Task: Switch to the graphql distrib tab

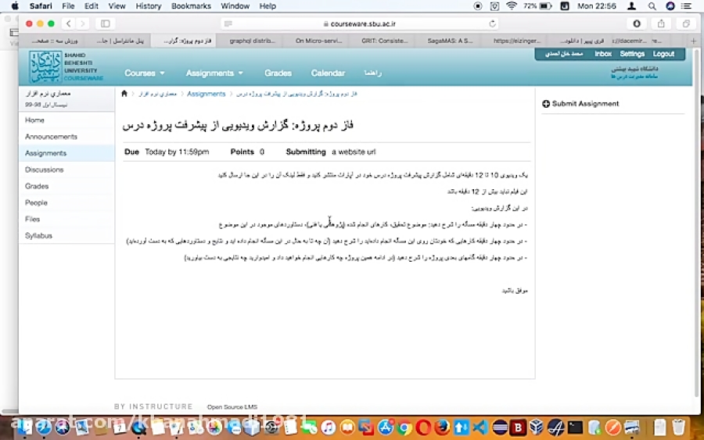Action: (x=252, y=41)
